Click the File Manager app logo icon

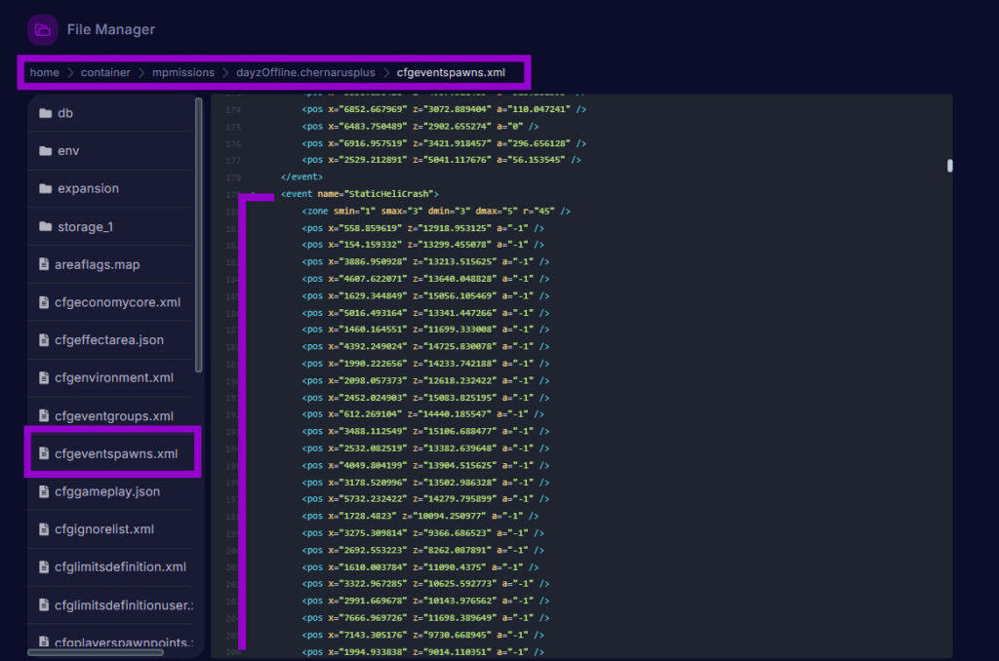[41, 29]
